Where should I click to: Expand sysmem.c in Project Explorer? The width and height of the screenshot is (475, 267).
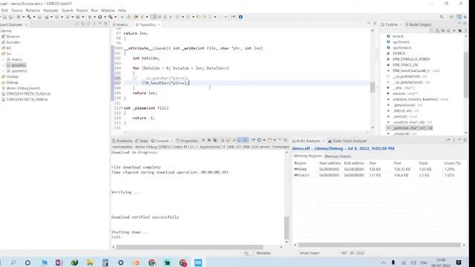[x=4, y=71]
